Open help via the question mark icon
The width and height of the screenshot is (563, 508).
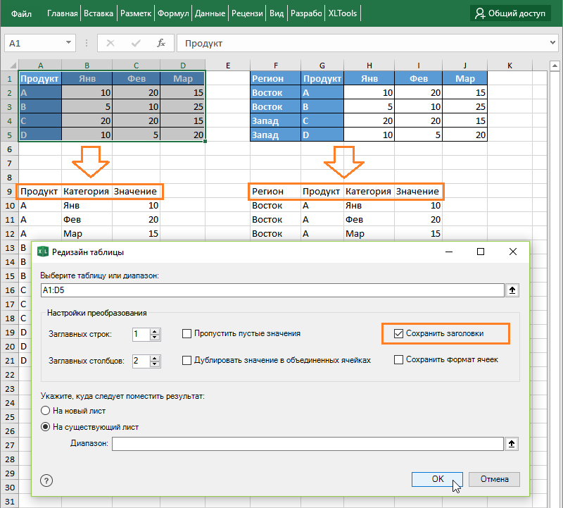coord(47,480)
